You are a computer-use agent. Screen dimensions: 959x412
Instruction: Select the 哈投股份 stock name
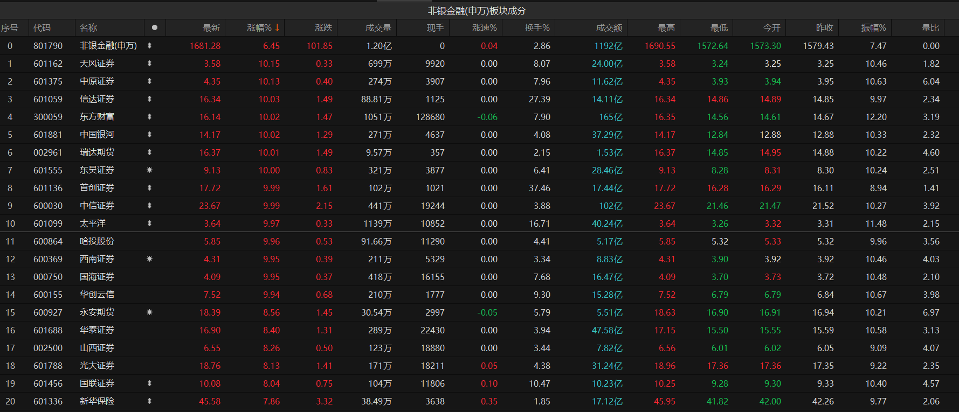(97, 241)
